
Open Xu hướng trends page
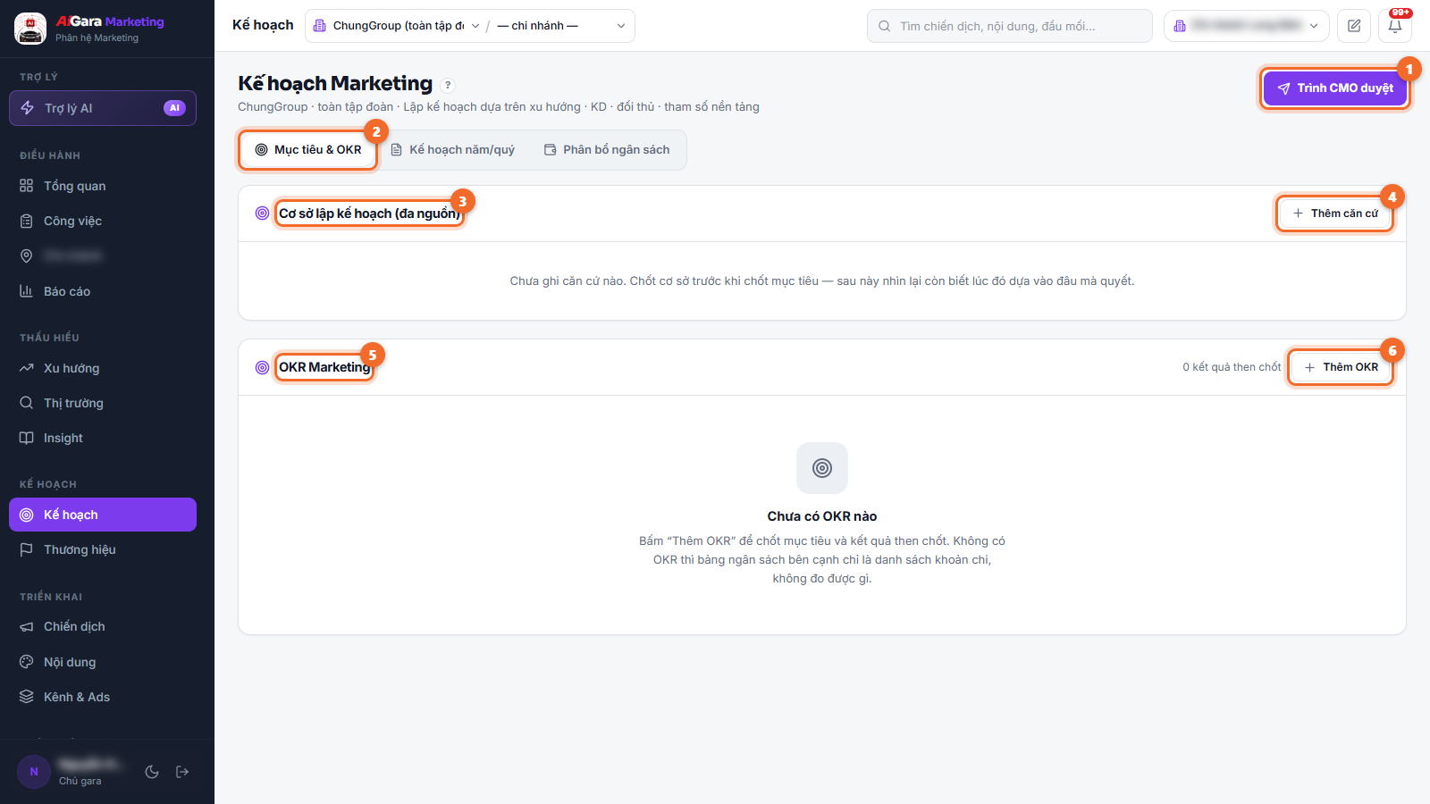(x=103, y=368)
